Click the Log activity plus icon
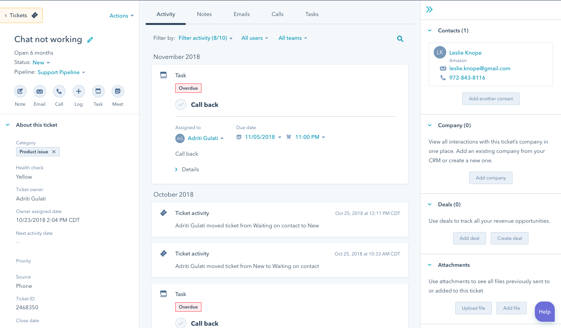This screenshot has height=328, width=561. pyautogui.click(x=78, y=91)
